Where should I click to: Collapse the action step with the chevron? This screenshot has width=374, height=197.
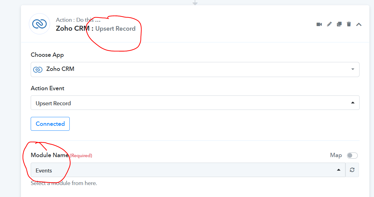tap(359, 24)
